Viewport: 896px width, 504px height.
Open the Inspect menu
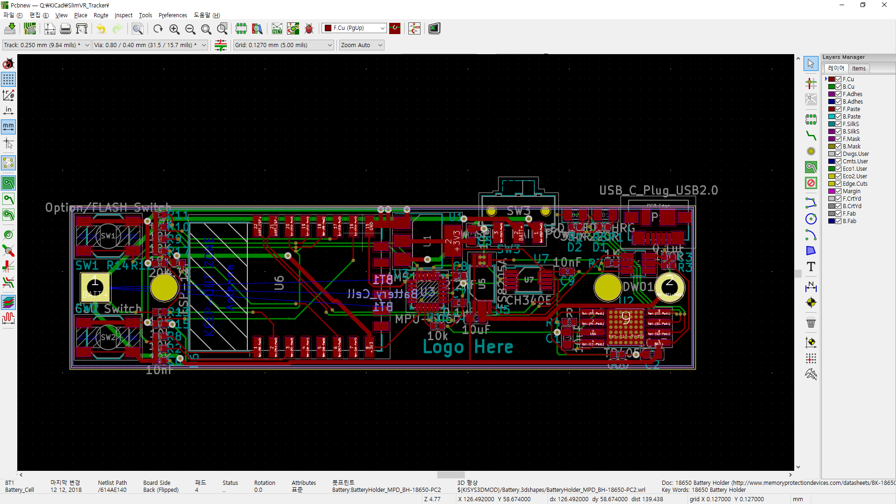coord(123,15)
